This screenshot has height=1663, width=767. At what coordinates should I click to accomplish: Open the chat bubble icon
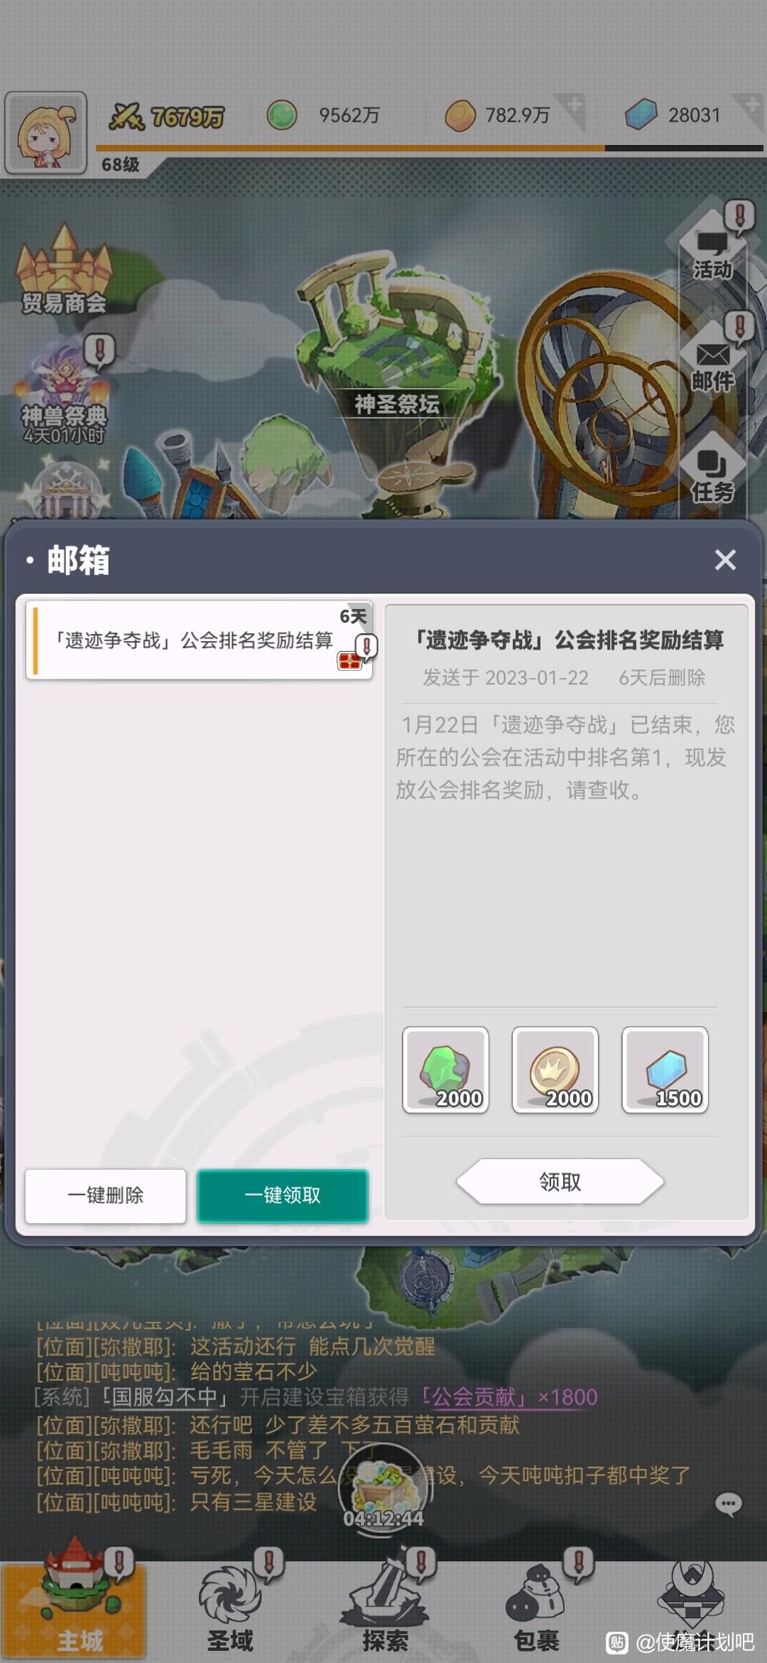coord(728,1504)
